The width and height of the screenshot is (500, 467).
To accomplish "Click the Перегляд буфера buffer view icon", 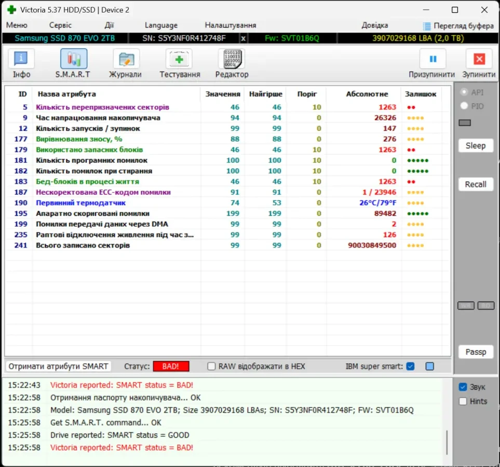I will click(426, 26).
